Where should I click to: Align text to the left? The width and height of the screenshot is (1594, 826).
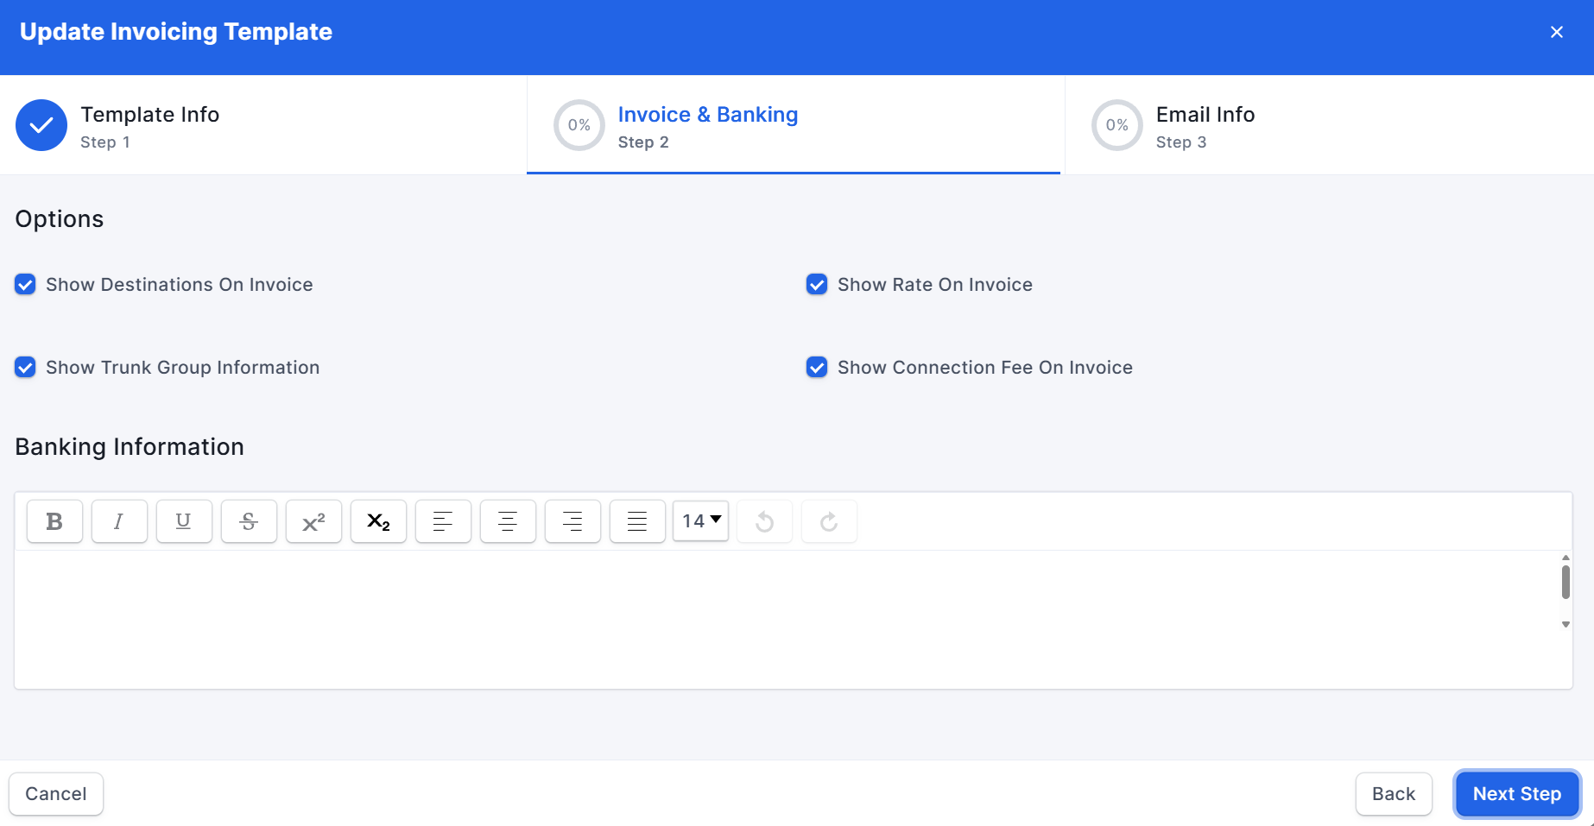click(443, 521)
